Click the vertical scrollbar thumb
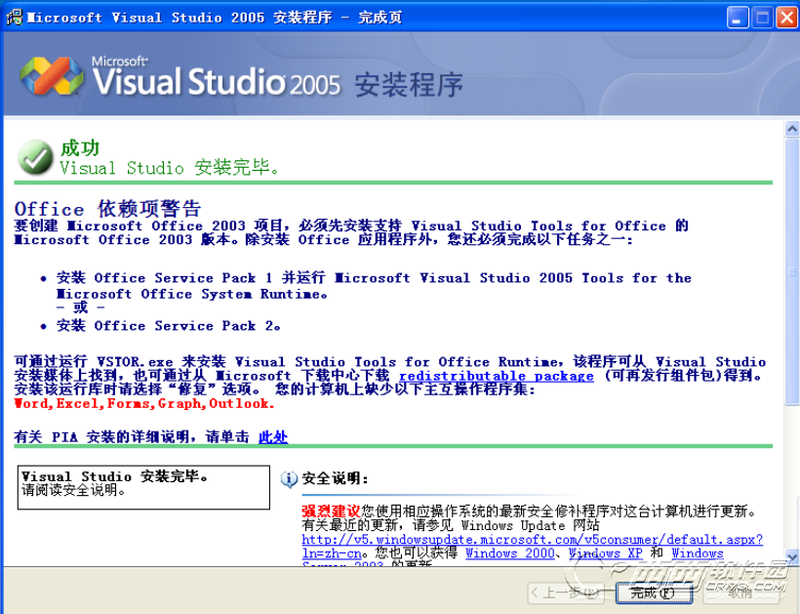The height and width of the screenshot is (614, 800). pyautogui.click(x=792, y=271)
